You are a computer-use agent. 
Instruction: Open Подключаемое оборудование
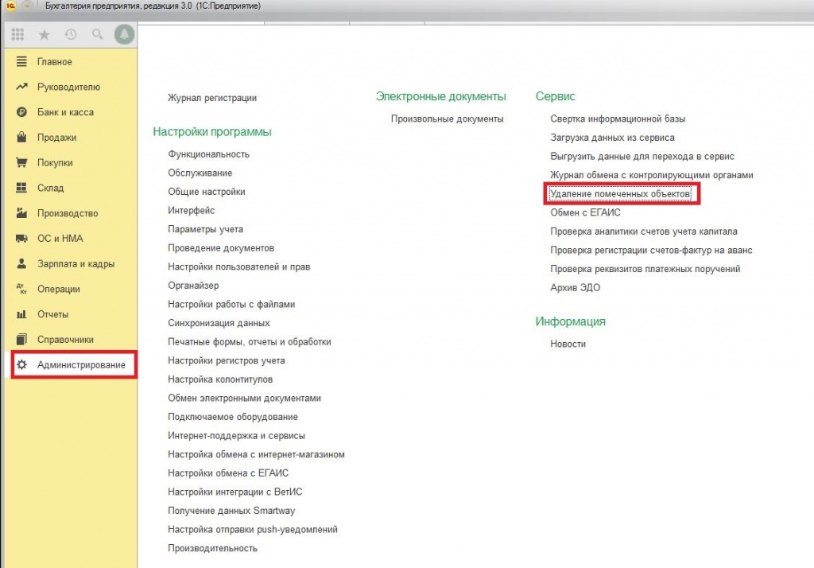click(233, 417)
